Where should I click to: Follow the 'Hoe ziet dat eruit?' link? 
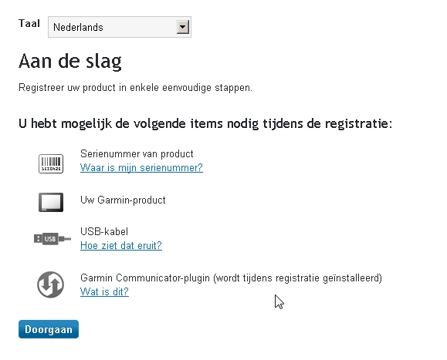click(x=121, y=245)
